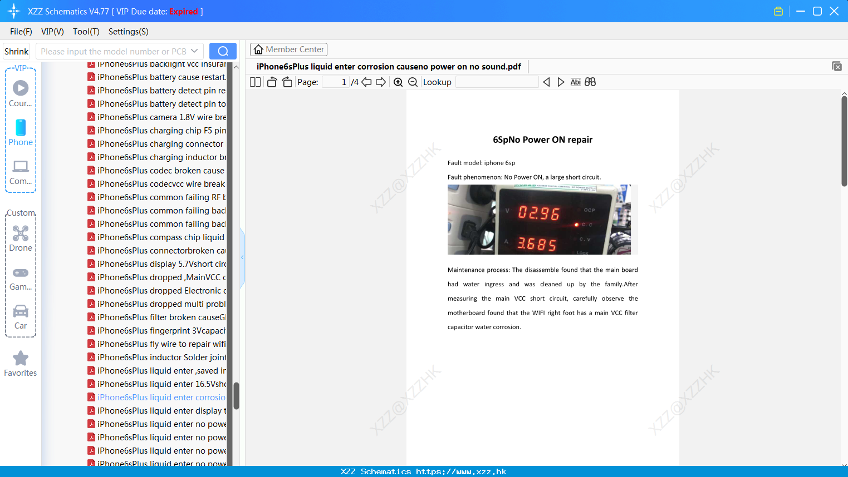848x477 pixels.
Task: Open iPhone6sPlus display 5.7Vshort file
Action: [156, 264]
